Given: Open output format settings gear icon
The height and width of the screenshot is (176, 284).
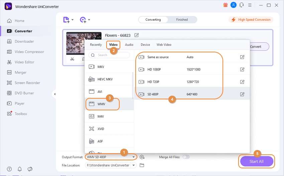Looking at the screenshot, I should click(142, 157).
